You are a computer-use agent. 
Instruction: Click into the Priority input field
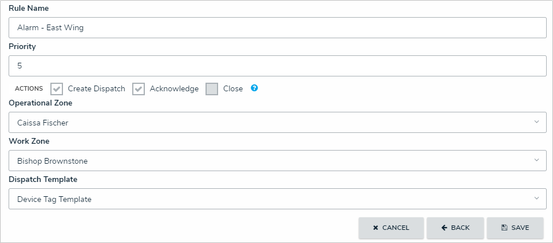pyautogui.click(x=278, y=66)
